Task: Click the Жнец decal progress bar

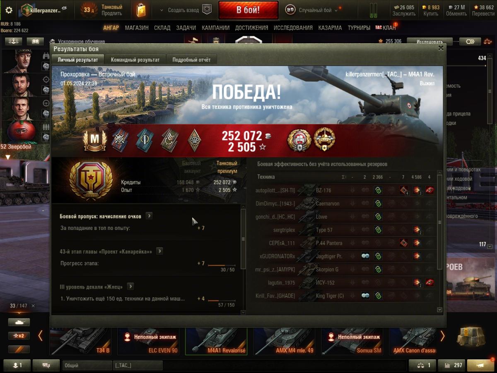Action: [x=221, y=301]
